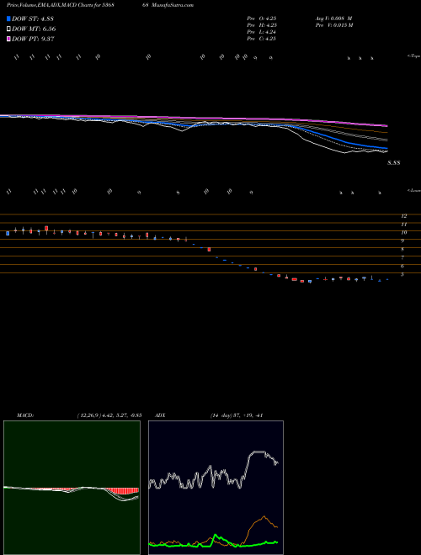Click the price axis label 6
This screenshot has width=421, height=555.
coord(402,267)
